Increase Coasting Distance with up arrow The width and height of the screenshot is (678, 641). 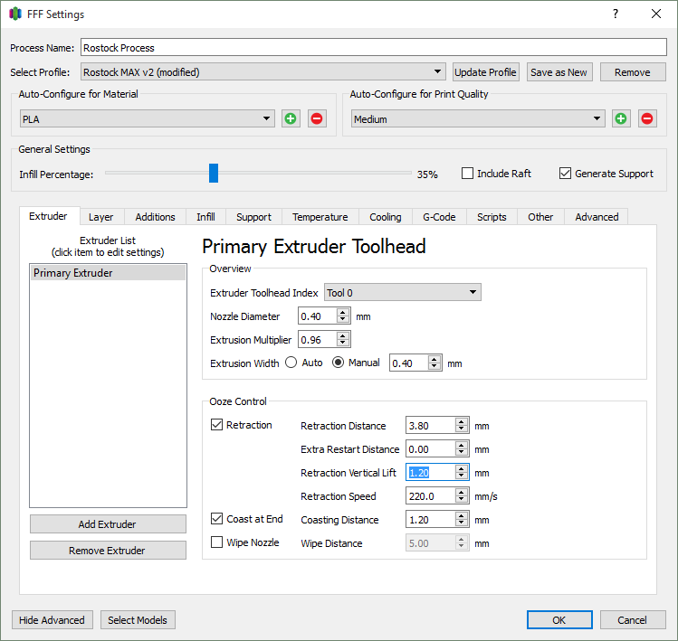[462, 515]
